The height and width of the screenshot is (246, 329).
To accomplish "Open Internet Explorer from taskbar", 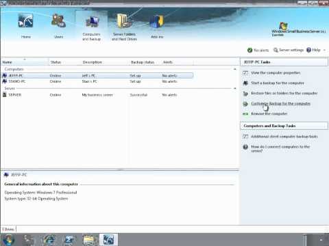I will click(49, 240).
